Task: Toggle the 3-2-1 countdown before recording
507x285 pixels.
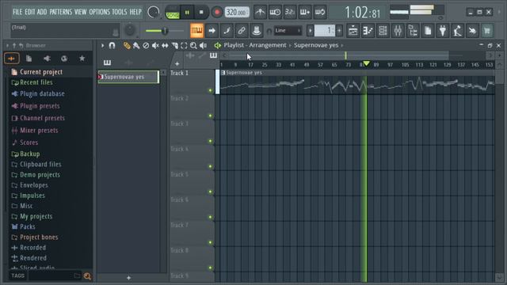Action: click(290, 12)
